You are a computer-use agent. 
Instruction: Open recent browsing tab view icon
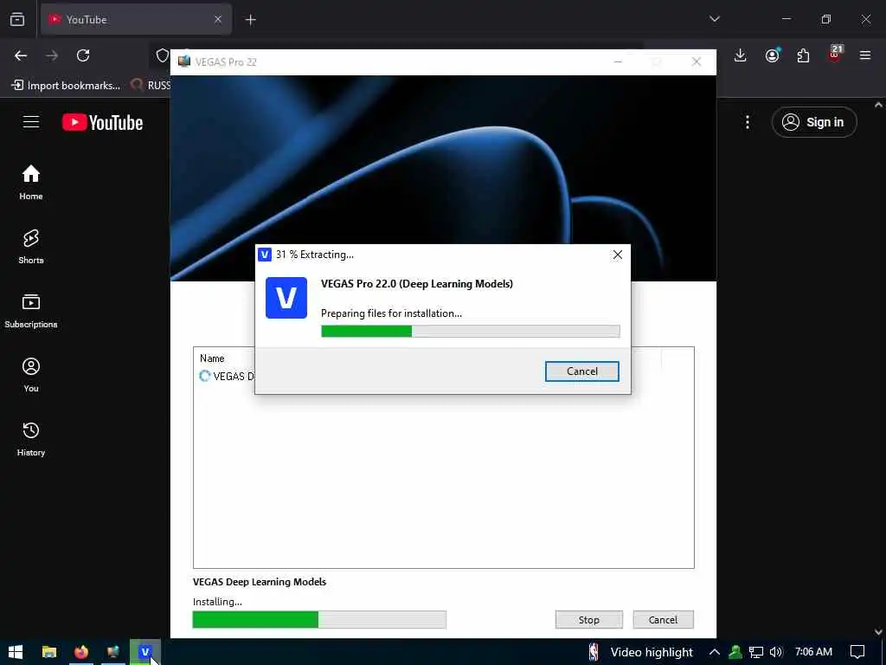point(17,19)
